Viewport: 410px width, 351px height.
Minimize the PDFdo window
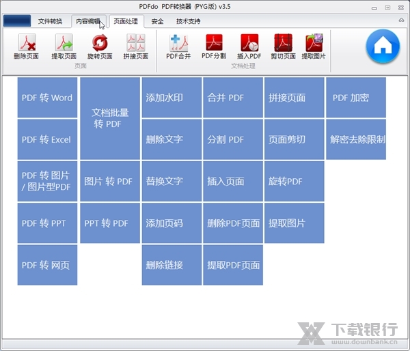374,8
